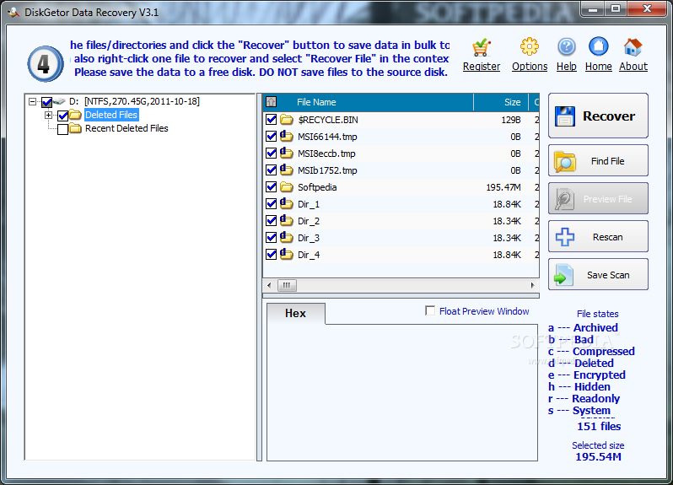The height and width of the screenshot is (485, 673).
Task: Uncheck the Softpedia folder checkbox
Action: pyautogui.click(x=271, y=186)
